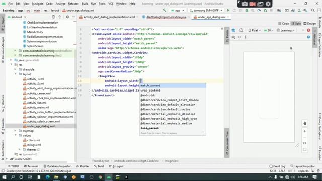Open the Refactor menu

(73, 4)
